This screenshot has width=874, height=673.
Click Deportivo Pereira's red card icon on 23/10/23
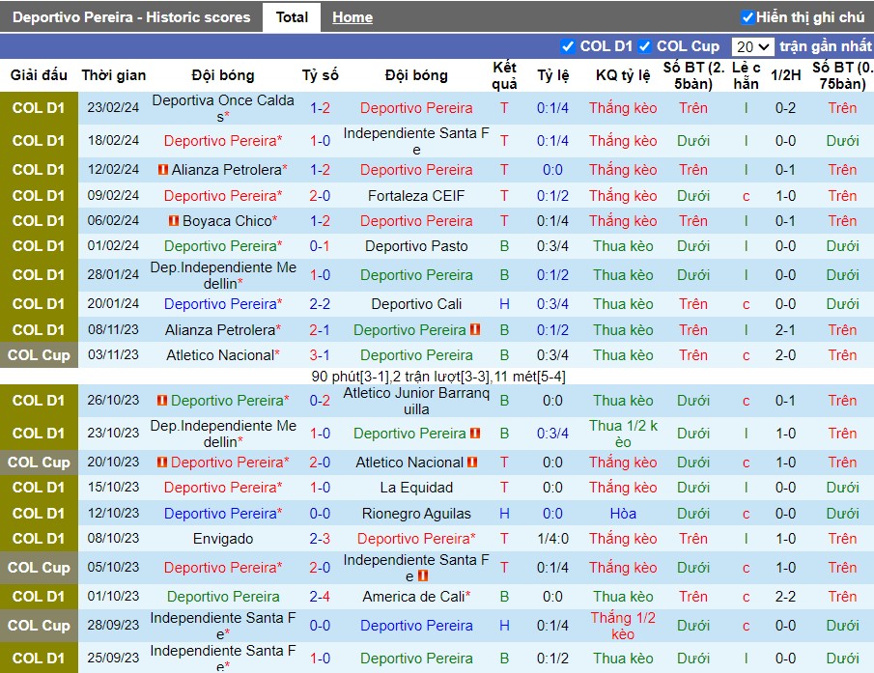coord(475,433)
